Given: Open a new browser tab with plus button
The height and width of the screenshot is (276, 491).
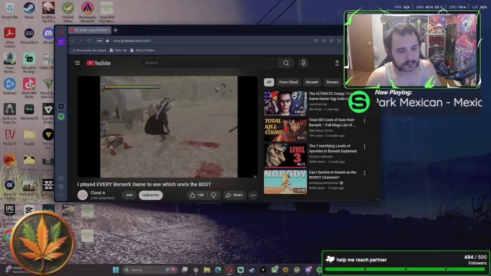Looking at the screenshot, I should pyautogui.click(x=115, y=30).
